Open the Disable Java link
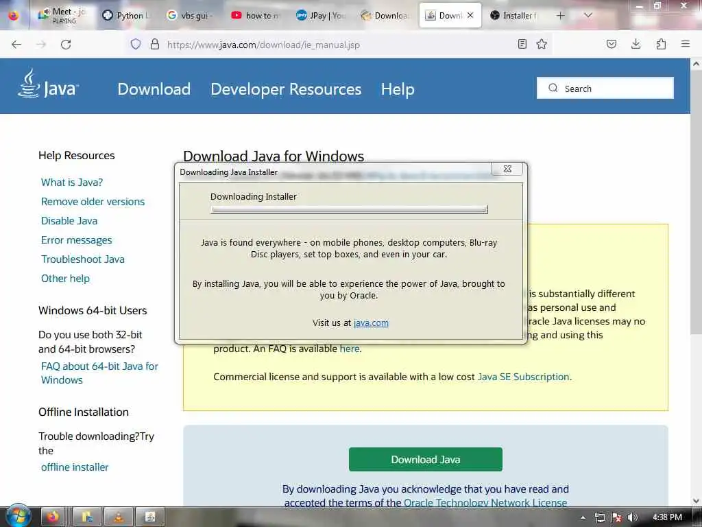702x527 pixels. (x=69, y=221)
